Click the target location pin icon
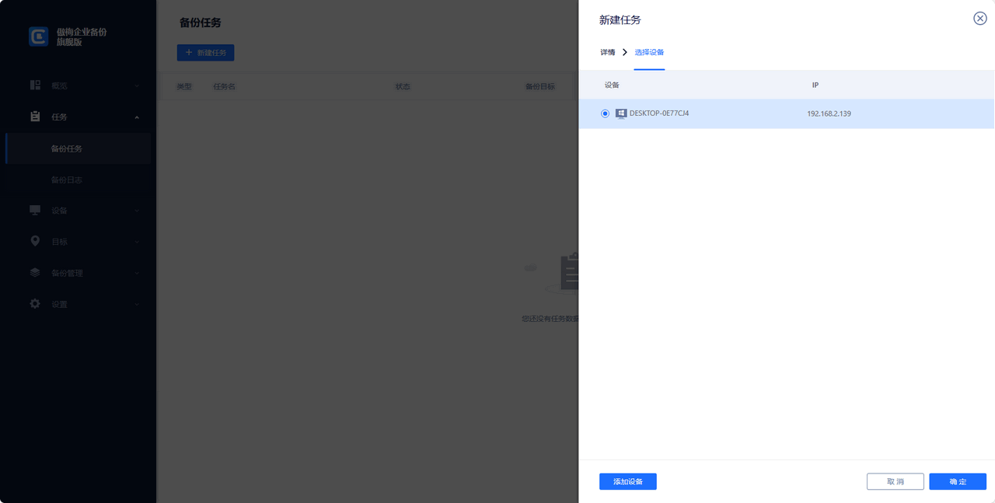 click(x=35, y=242)
